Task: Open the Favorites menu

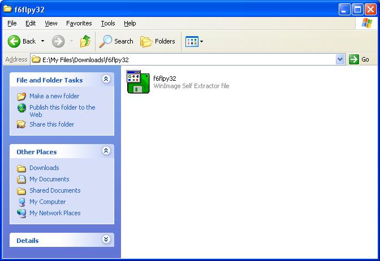Action: point(79,23)
